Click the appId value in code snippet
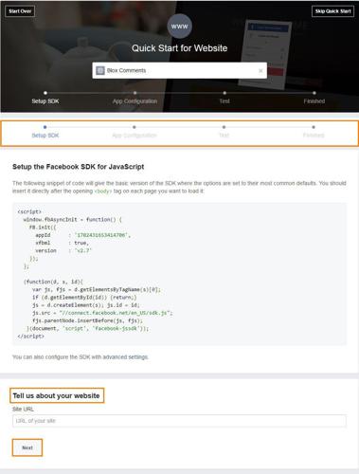The image size is (359, 474). pos(101,235)
